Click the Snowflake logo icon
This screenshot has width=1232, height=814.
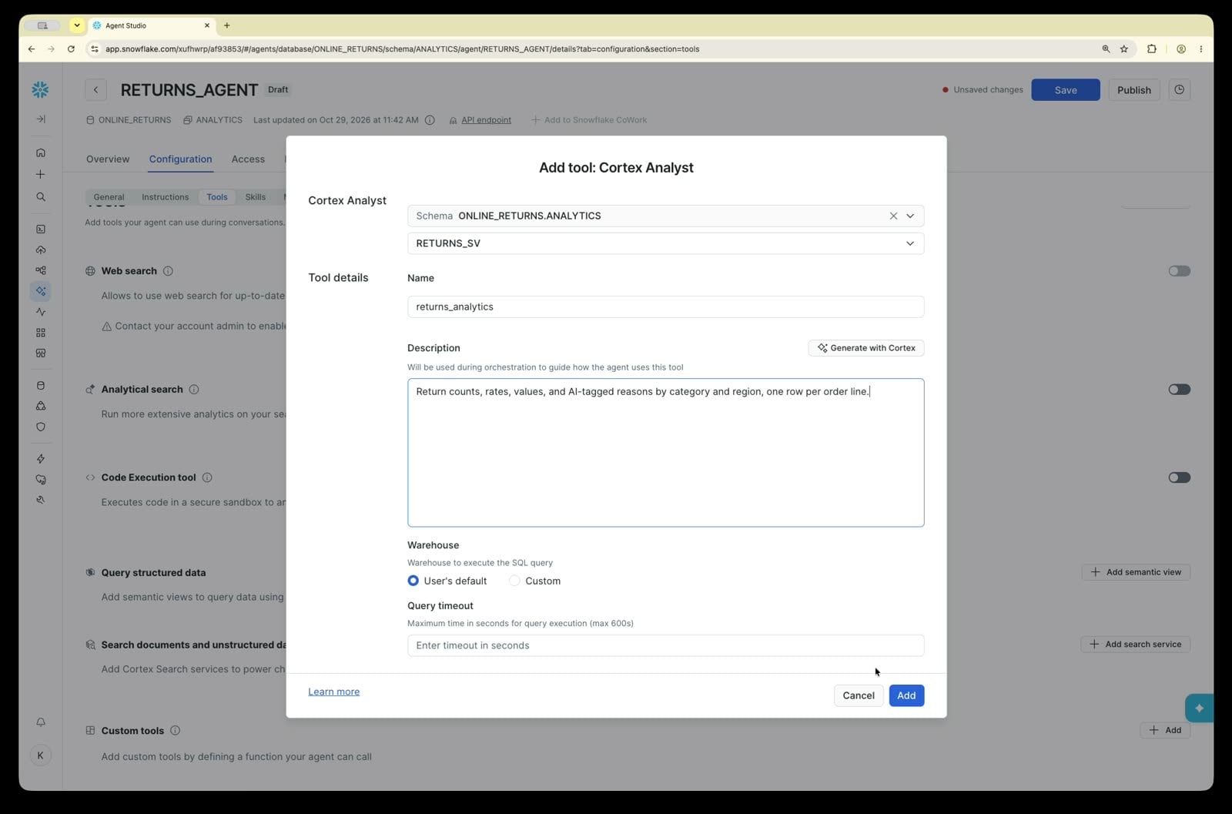tap(40, 89)
